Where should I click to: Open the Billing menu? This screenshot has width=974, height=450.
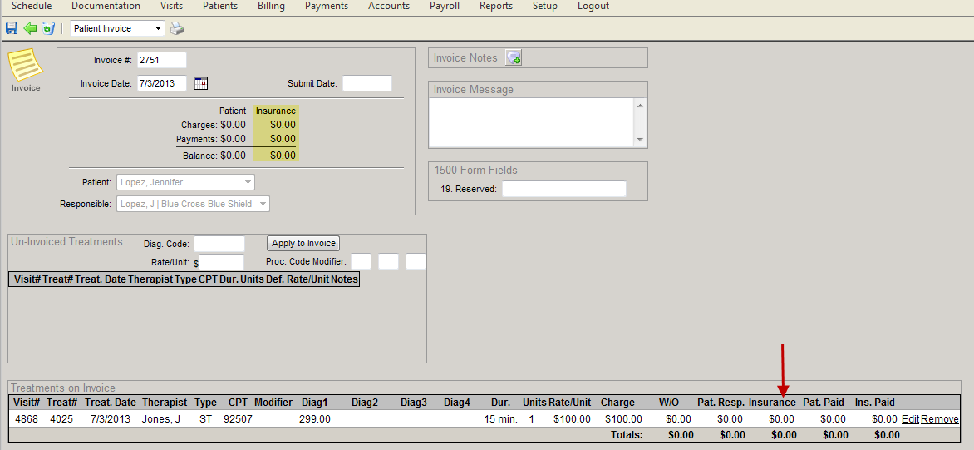pos(271,6)
